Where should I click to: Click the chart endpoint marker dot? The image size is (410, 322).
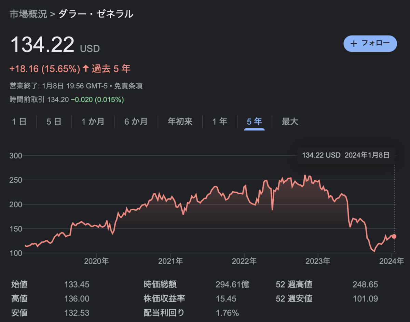(394, 236)
